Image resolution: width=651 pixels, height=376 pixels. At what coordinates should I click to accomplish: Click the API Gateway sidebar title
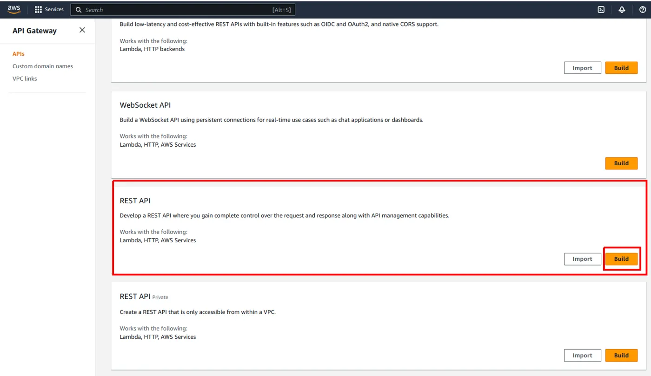point(34,31)
